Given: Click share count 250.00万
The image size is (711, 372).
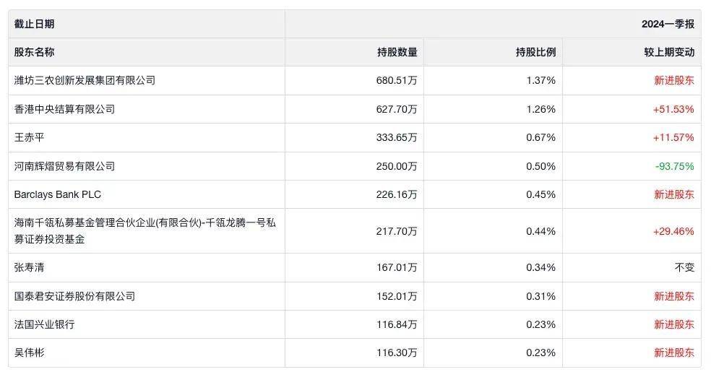Looking at the screenshot, I should (397, 166).
